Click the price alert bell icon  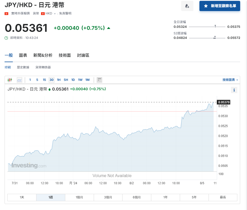187,6
